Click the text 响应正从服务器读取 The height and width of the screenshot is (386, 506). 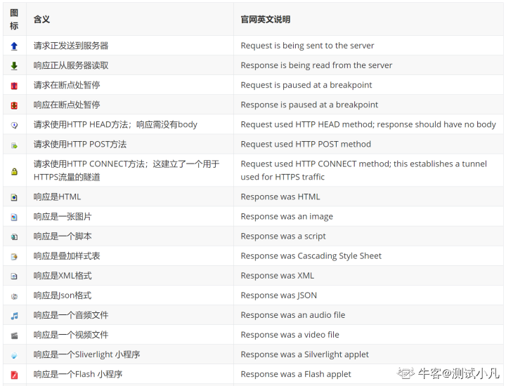coord(71,65)
